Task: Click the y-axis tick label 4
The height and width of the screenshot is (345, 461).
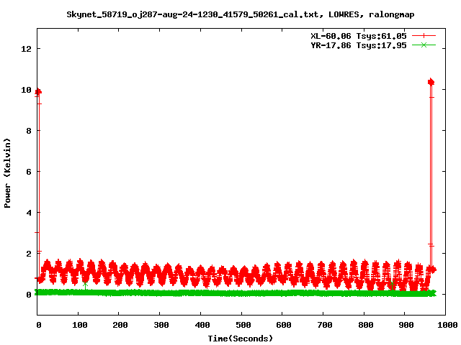Action: [x=29, y=213]
